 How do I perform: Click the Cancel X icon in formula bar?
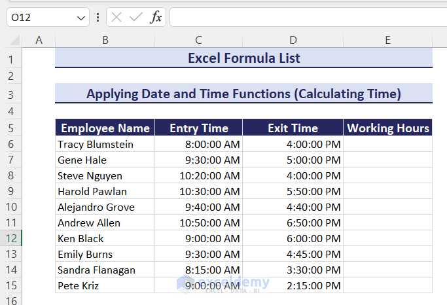tap(116, 18)
